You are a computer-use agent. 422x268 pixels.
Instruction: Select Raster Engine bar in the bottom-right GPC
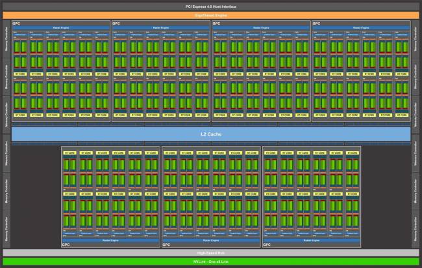(312, 240)
